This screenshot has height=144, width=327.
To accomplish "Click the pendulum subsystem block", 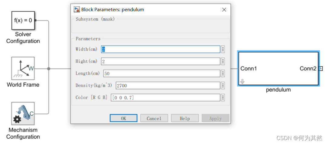I will pos(278,69).
